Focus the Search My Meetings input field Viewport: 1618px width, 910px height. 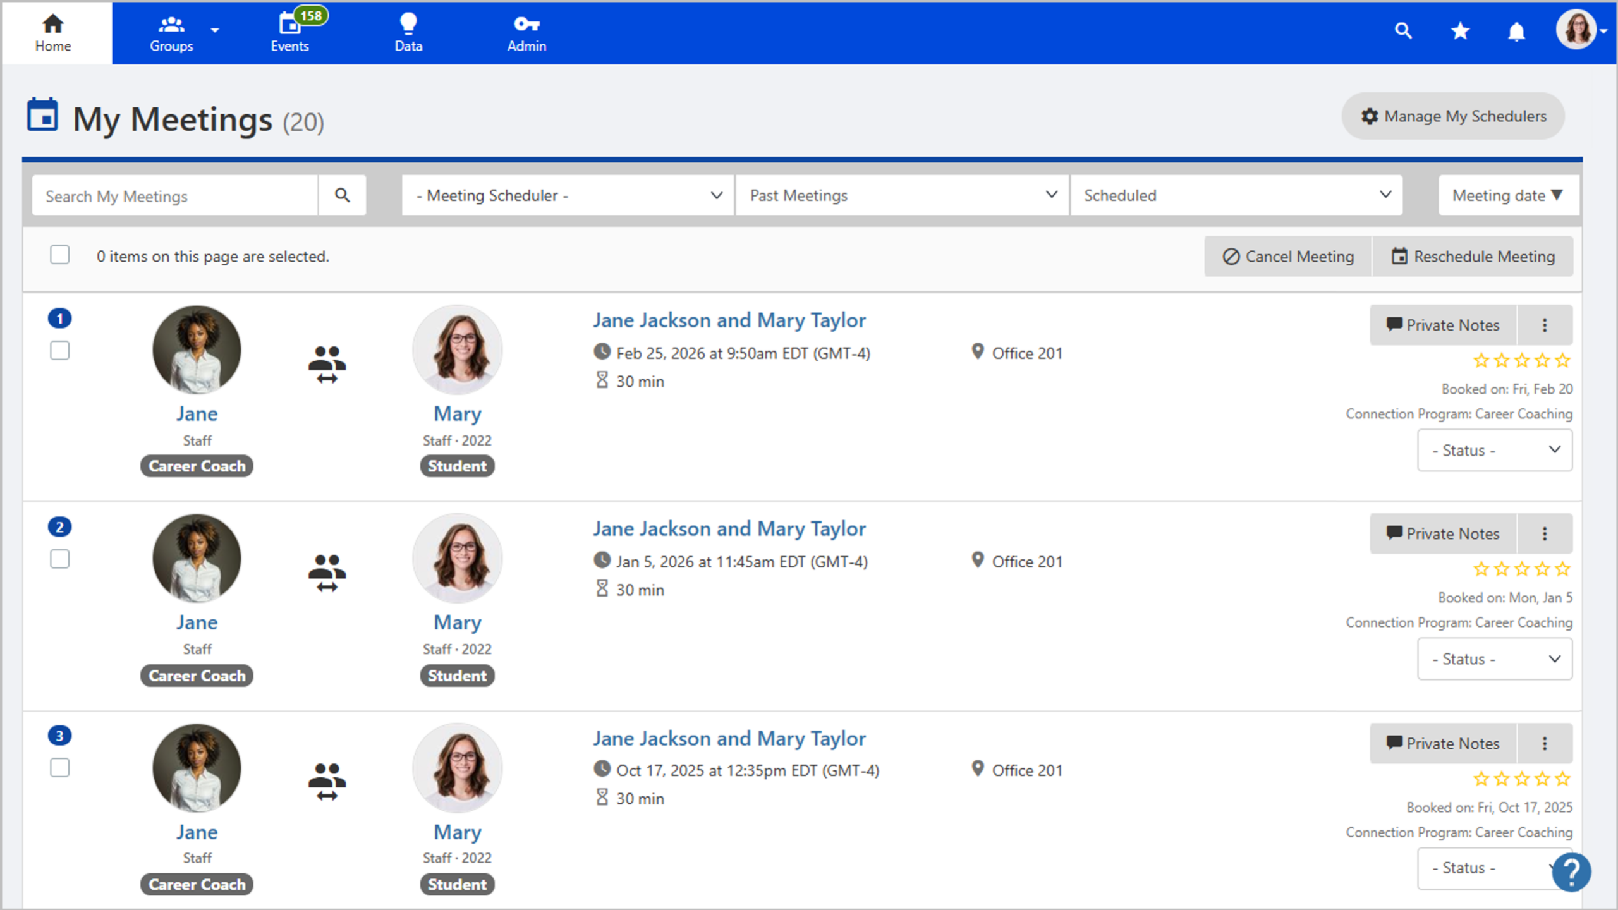[x=175, y=195]
